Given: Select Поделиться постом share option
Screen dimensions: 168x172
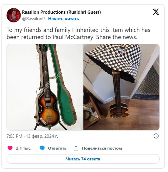Looking at the screenshot, I should [102, 148].
